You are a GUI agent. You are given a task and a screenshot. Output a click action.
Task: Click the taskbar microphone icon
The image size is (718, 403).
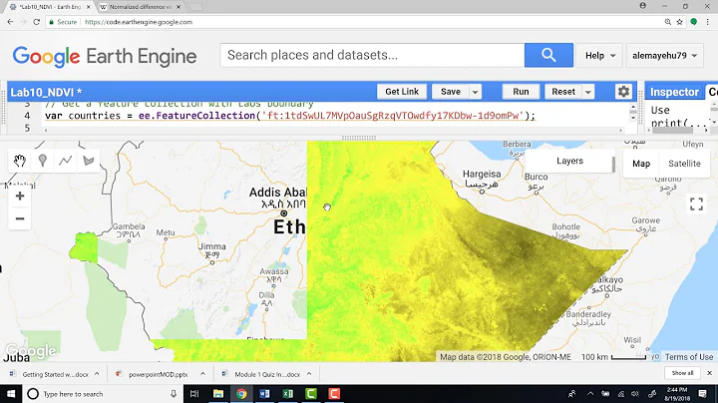(x=174, y=394)
